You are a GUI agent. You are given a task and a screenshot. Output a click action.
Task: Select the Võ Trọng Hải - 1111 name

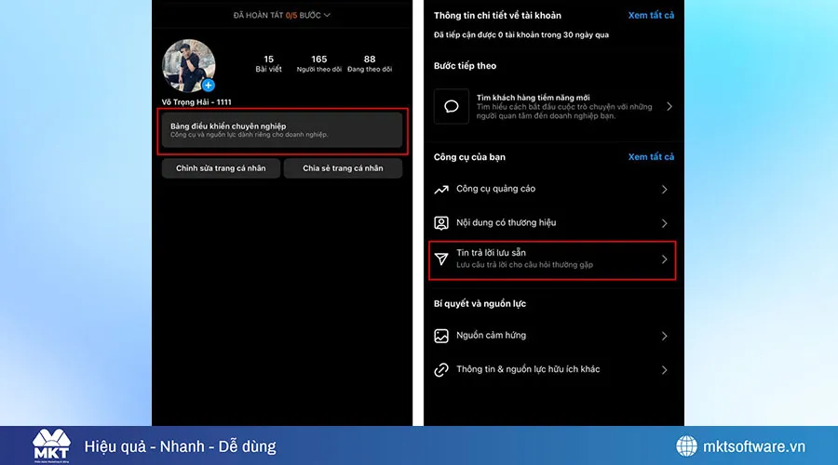coord(196,102)
